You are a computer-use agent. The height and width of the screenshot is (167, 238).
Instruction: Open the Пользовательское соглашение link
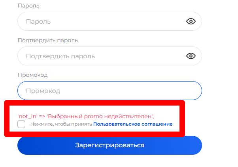(x=133, y=124)
